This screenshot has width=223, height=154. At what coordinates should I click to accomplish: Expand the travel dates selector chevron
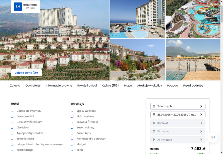[x=201, y=115]
